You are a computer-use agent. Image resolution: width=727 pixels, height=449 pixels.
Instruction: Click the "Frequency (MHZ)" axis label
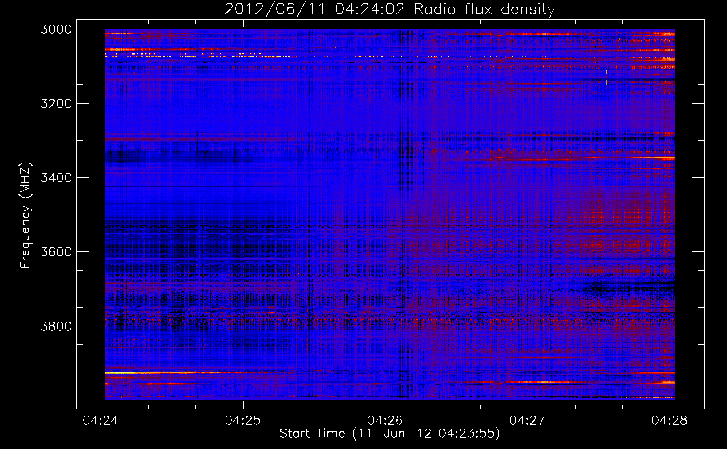[26, 216]
